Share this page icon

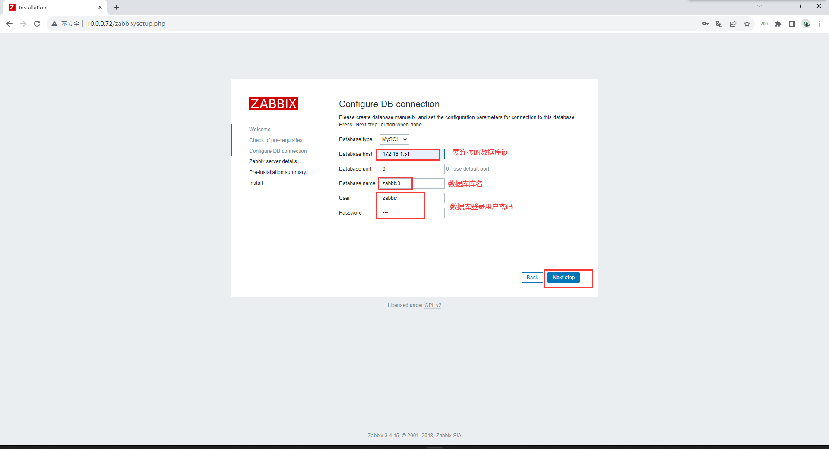(x=733, y=24)
